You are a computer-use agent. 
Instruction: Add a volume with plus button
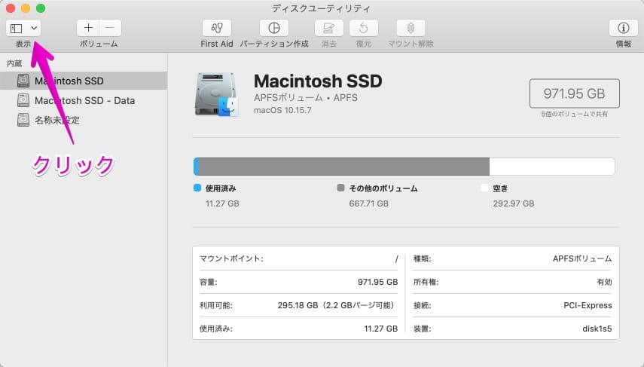[88, 28]
